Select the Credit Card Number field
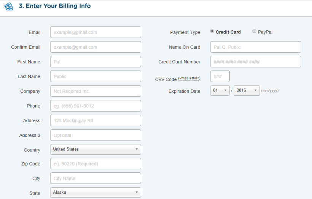The width and height of the screenshot is (312, 199). tap(255, 62)
